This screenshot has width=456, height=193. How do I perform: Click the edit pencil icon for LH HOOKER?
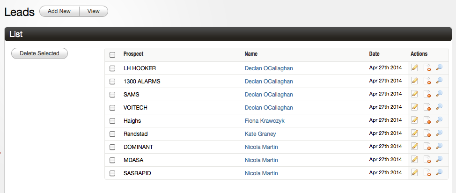[415, 68]
